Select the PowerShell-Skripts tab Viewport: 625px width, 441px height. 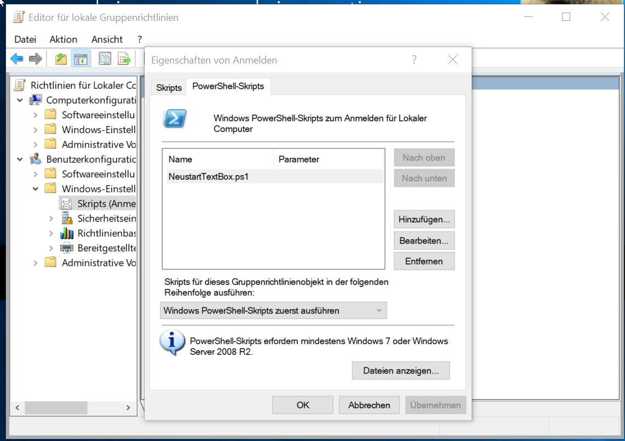(x=228, y=86)
